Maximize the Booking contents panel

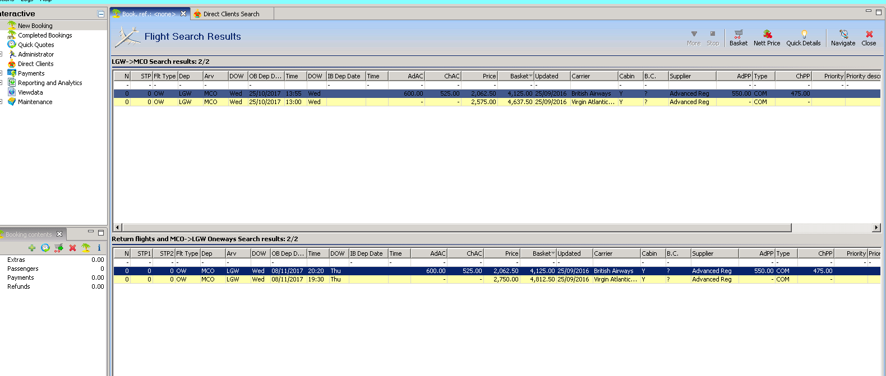pyautogui.click(x=101, y=232)
